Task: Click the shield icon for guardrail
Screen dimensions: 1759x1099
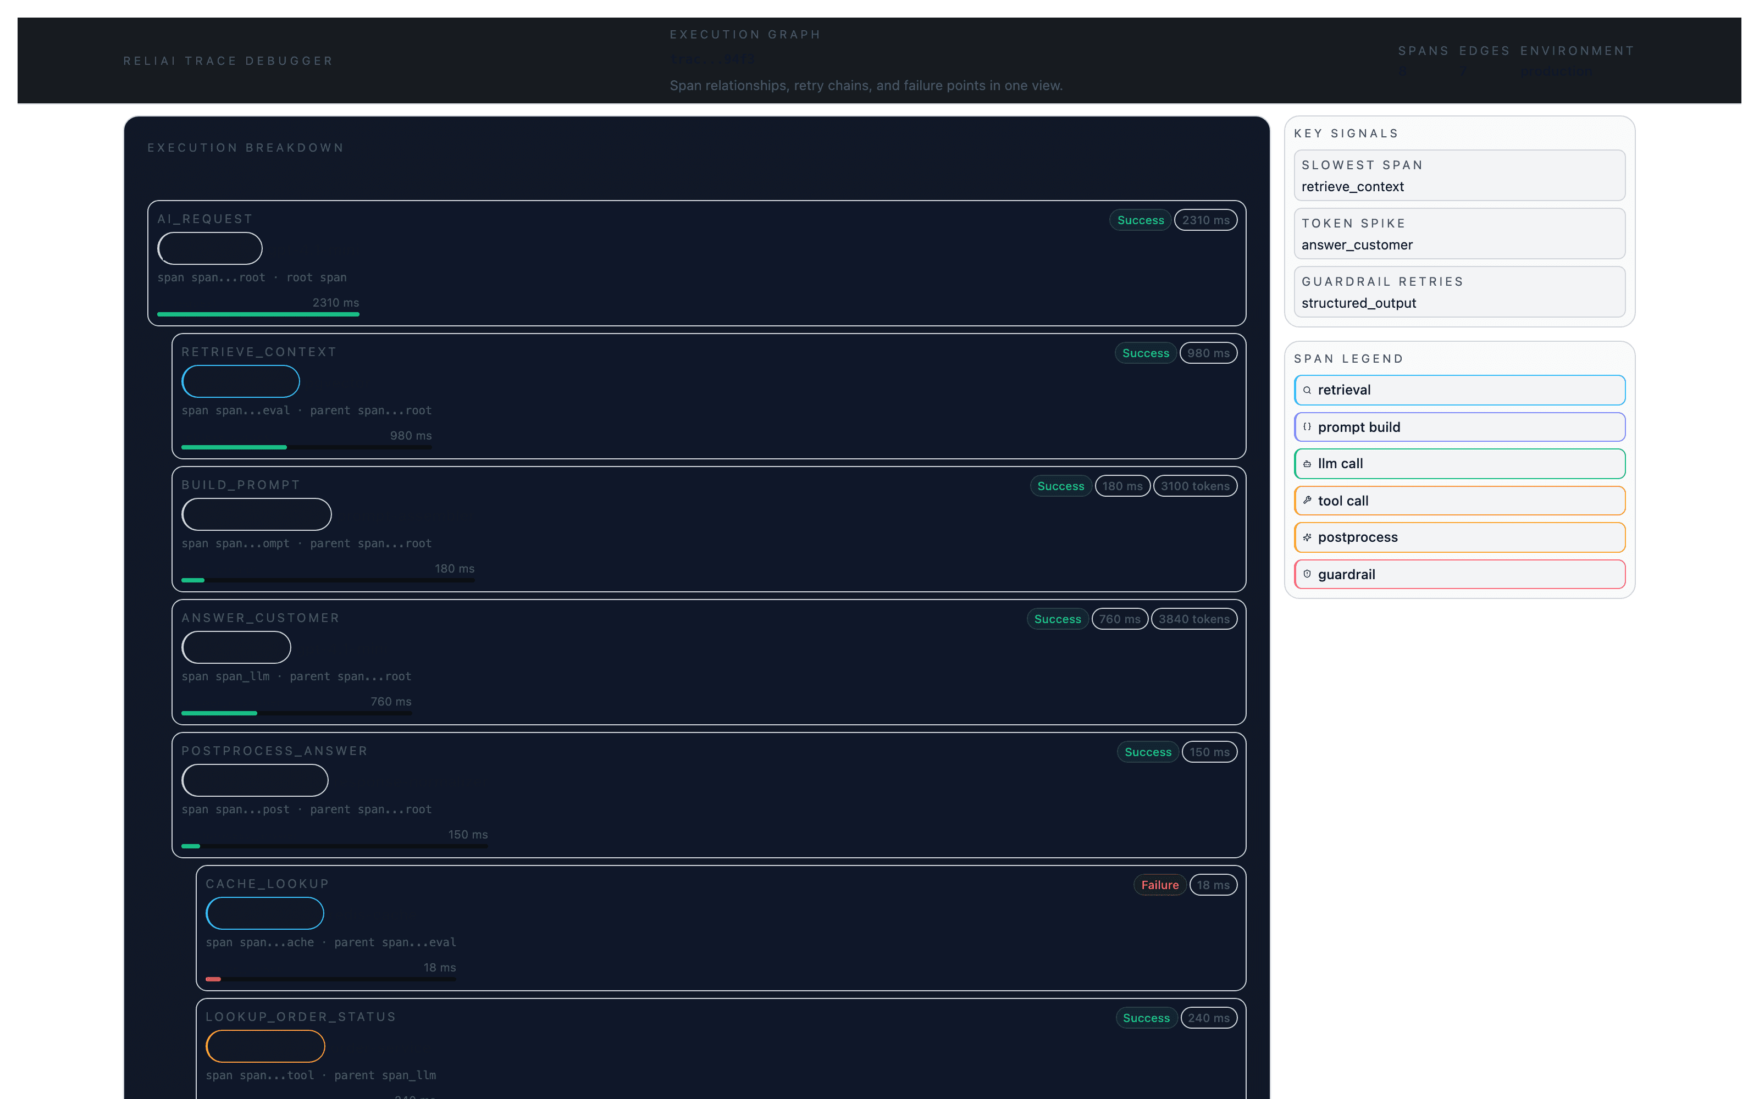Action: click(1307, 574)
